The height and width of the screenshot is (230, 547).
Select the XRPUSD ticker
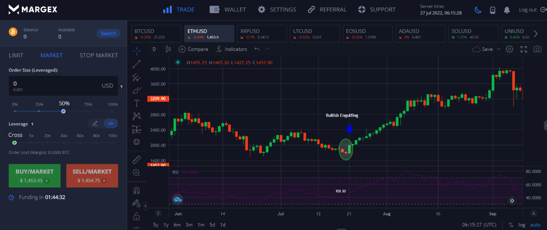click(262, 34)
